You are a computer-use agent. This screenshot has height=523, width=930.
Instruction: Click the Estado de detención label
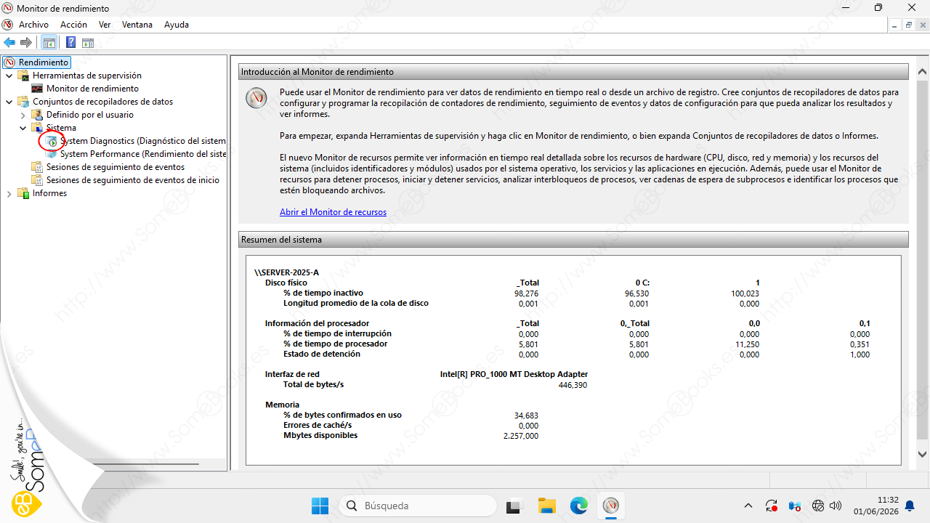tap(322, 354)
